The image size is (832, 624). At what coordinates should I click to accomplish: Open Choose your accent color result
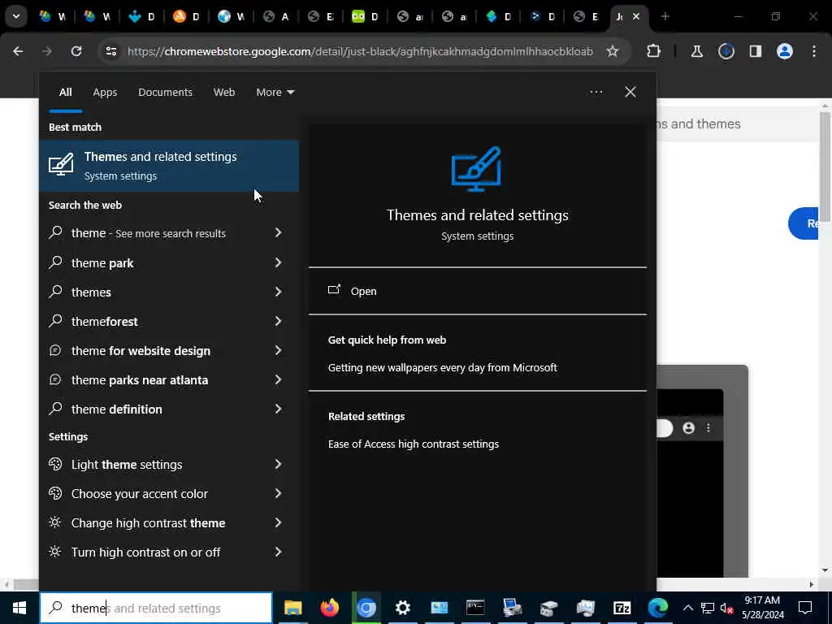click(x=169, y=493)
